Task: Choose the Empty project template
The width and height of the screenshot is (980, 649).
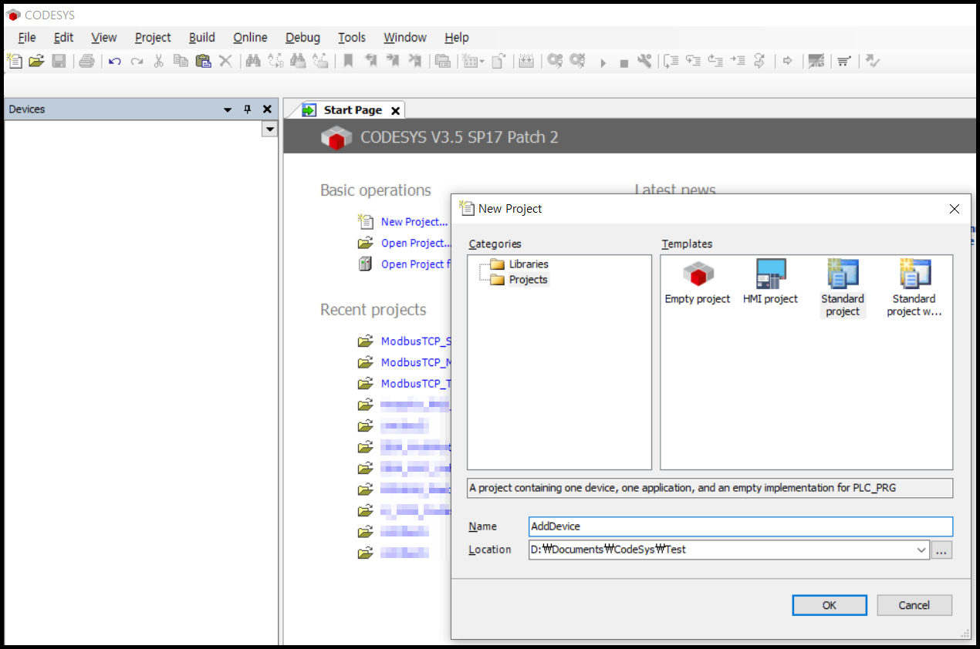Action: tap(698, 282)
